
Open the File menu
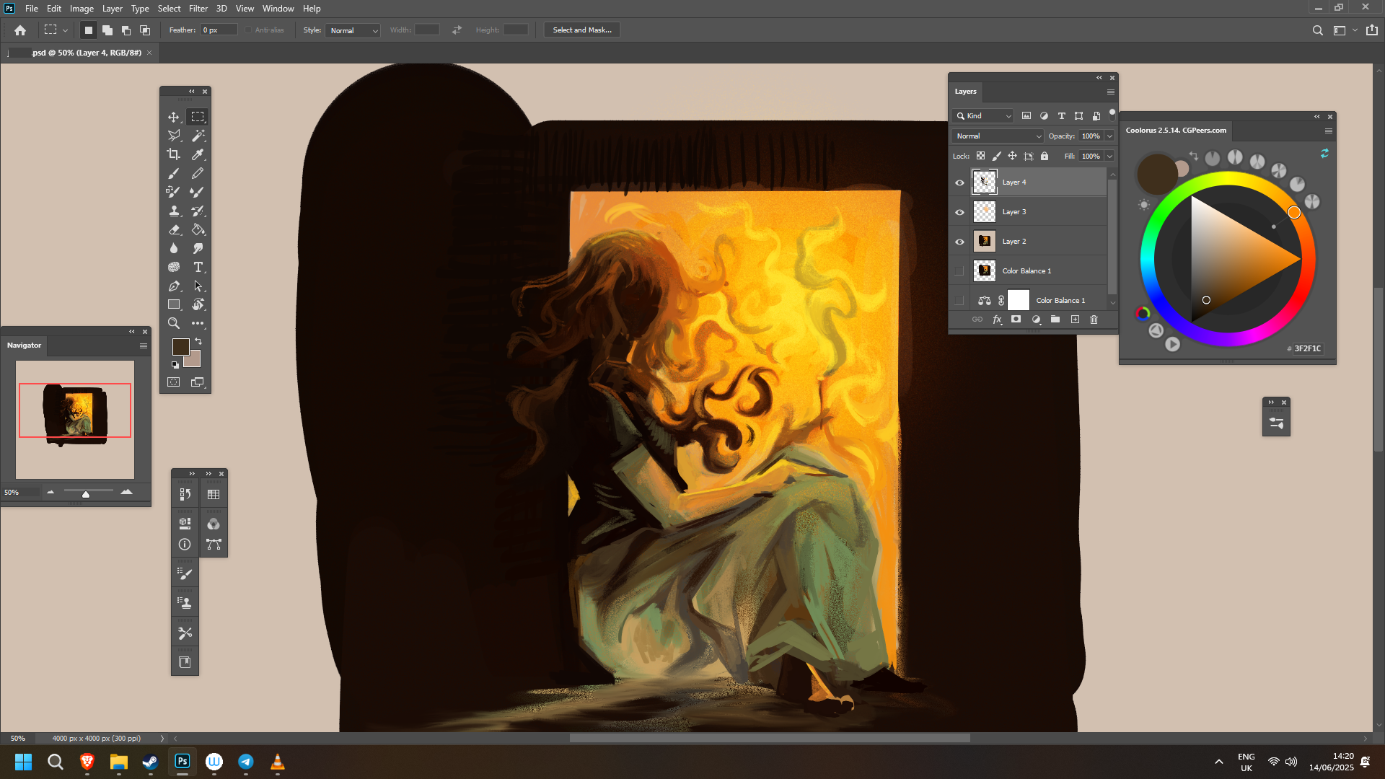coord(32,9)
